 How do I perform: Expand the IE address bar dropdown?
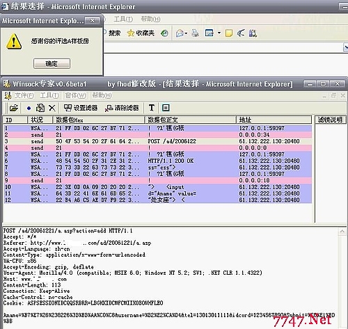(346, 47)
